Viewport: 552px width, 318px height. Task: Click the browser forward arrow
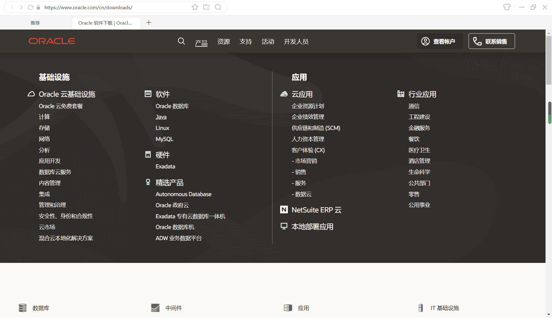[21, 7]
